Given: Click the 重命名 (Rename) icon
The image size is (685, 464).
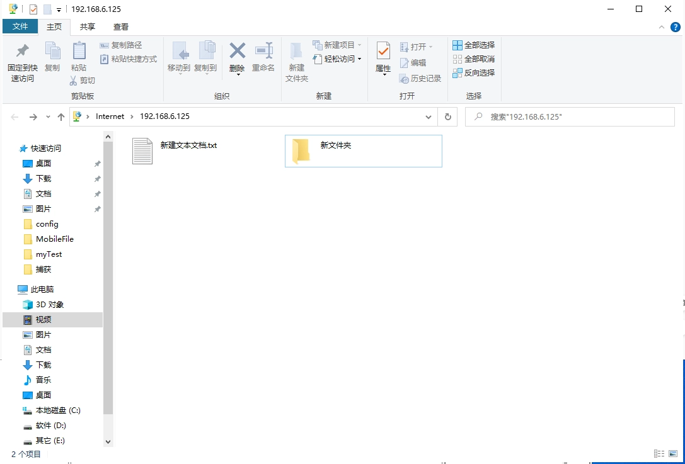Looking at the screenshot, I should (x=264, y=57).
